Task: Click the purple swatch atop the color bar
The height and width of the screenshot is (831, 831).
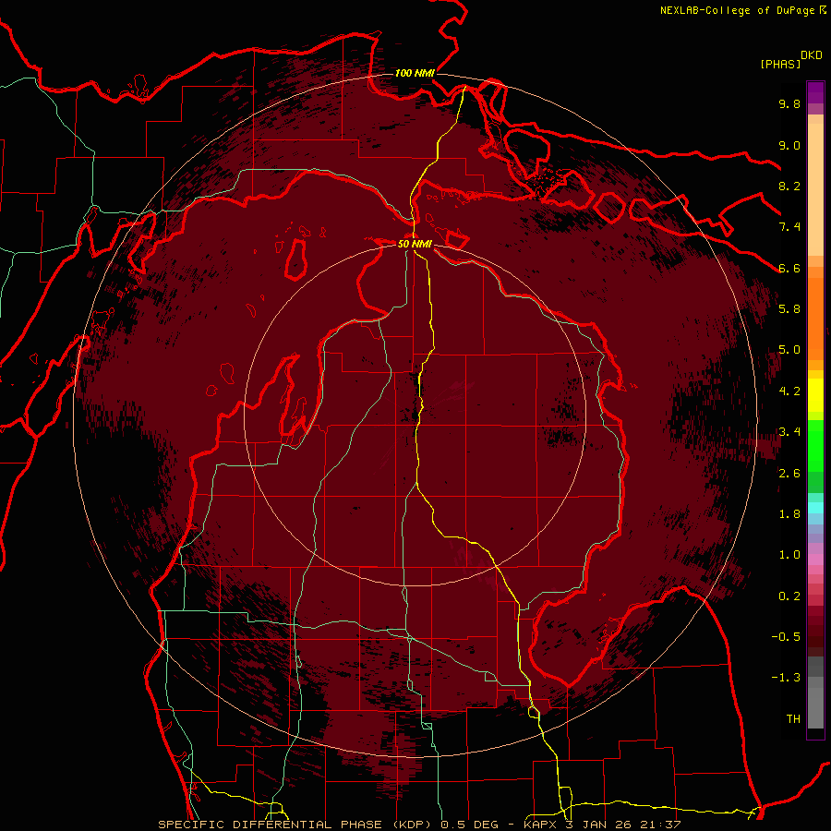Action: pyautogui.click(x=815, y=92)
